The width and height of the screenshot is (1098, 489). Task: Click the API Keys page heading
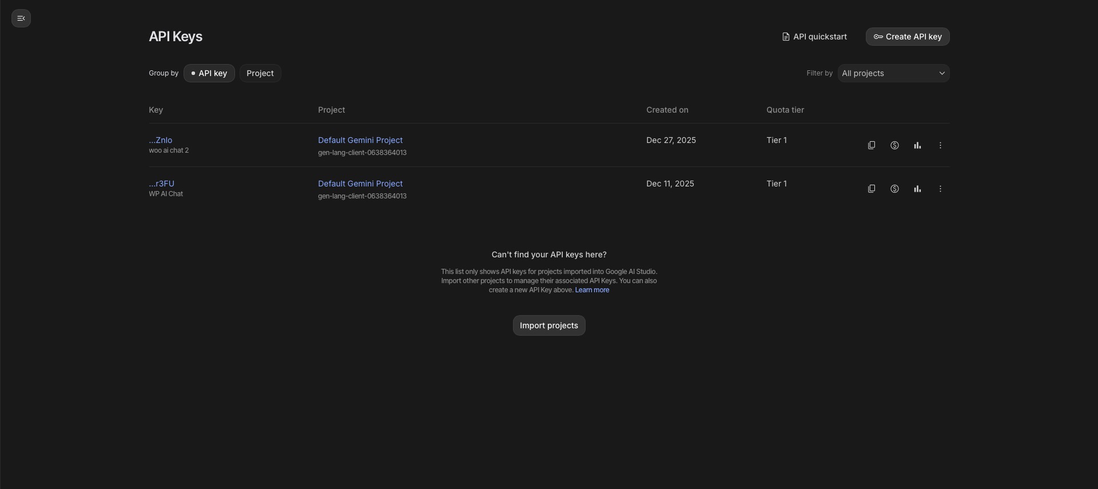tap(176, 37)
